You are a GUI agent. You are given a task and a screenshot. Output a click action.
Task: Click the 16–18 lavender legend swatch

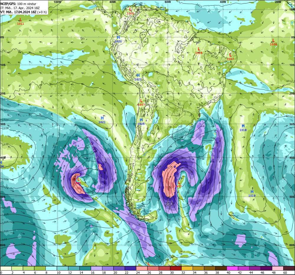pyautogui.click(x=96, y=268)
